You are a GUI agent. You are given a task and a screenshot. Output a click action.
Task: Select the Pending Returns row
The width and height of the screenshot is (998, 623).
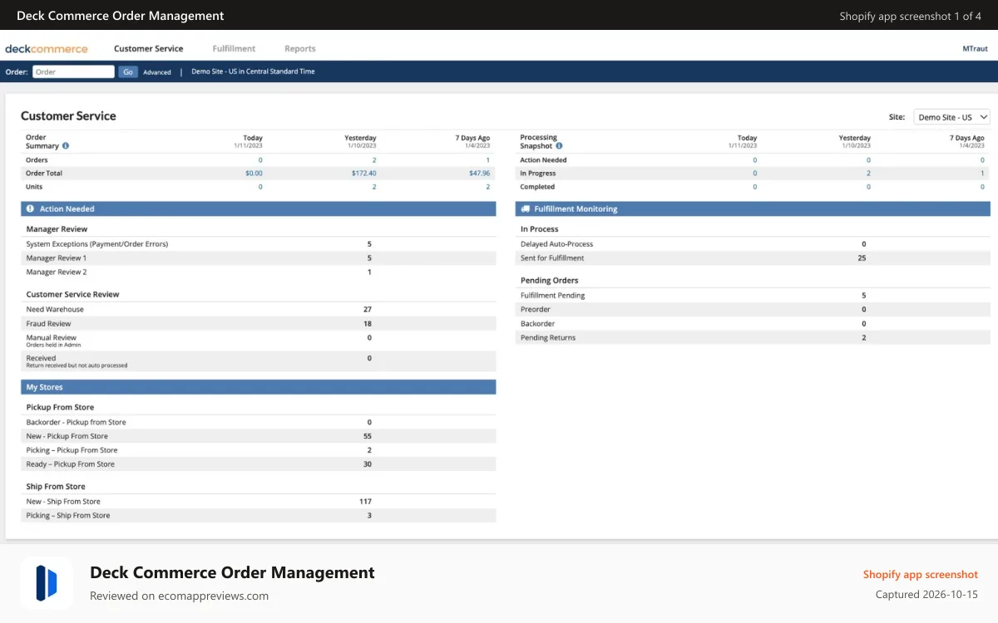click(753, 338)
